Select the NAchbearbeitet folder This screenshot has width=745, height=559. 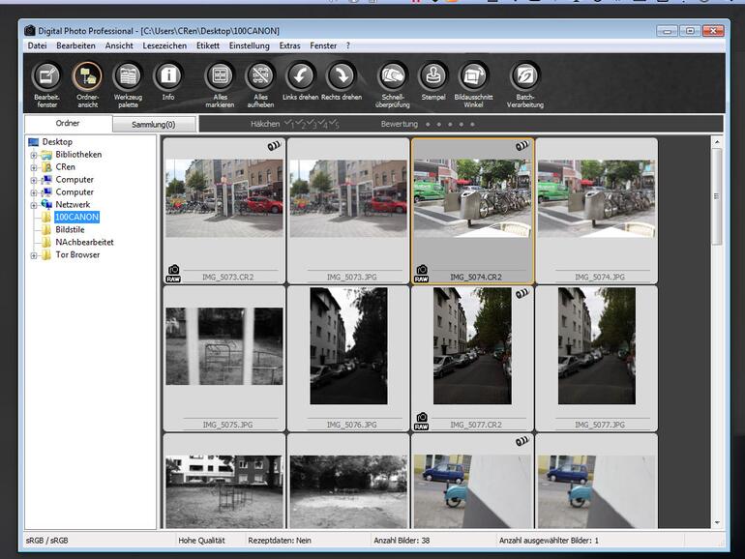(84, 242)
